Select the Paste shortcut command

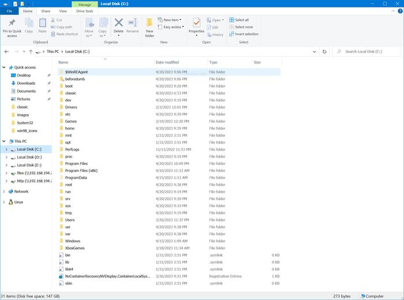point(65,33)
